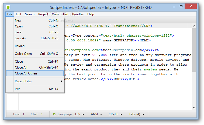This screenshot has width=204, height=125.
Task: Minimize the Intype window
Action: point(174,7)
